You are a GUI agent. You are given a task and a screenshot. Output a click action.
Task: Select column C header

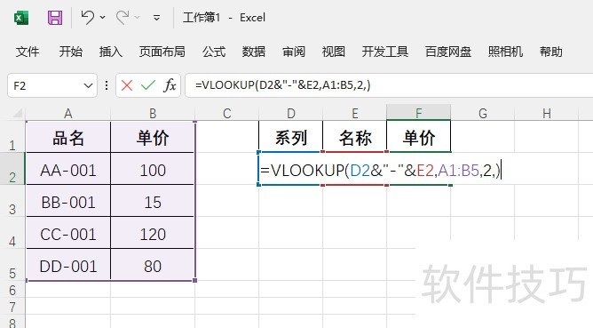pyautogui.click(x=227, y=113)
